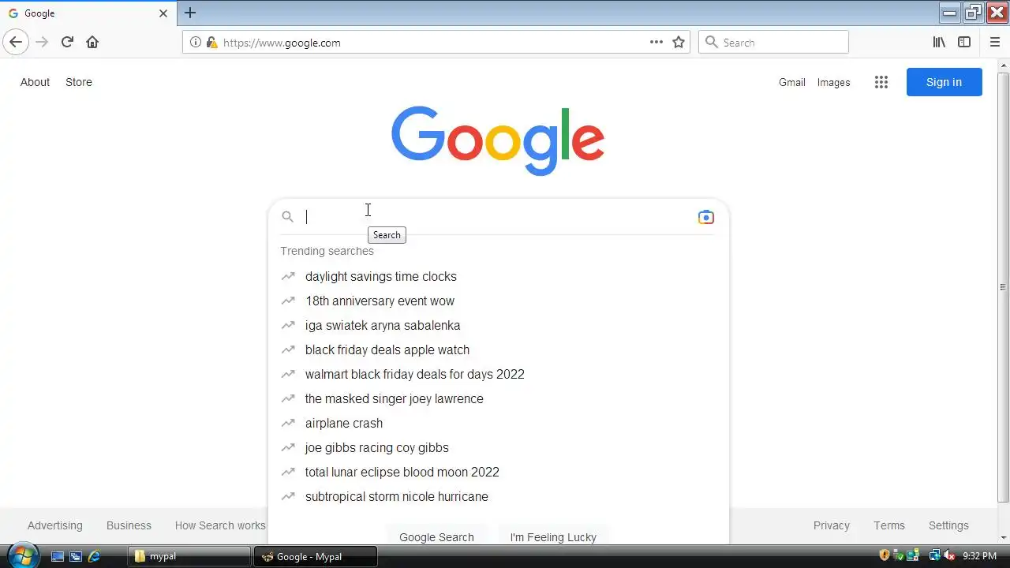Click the Sign in button
This screenshot has width=1010, height=568.
[x=944, y=82]
